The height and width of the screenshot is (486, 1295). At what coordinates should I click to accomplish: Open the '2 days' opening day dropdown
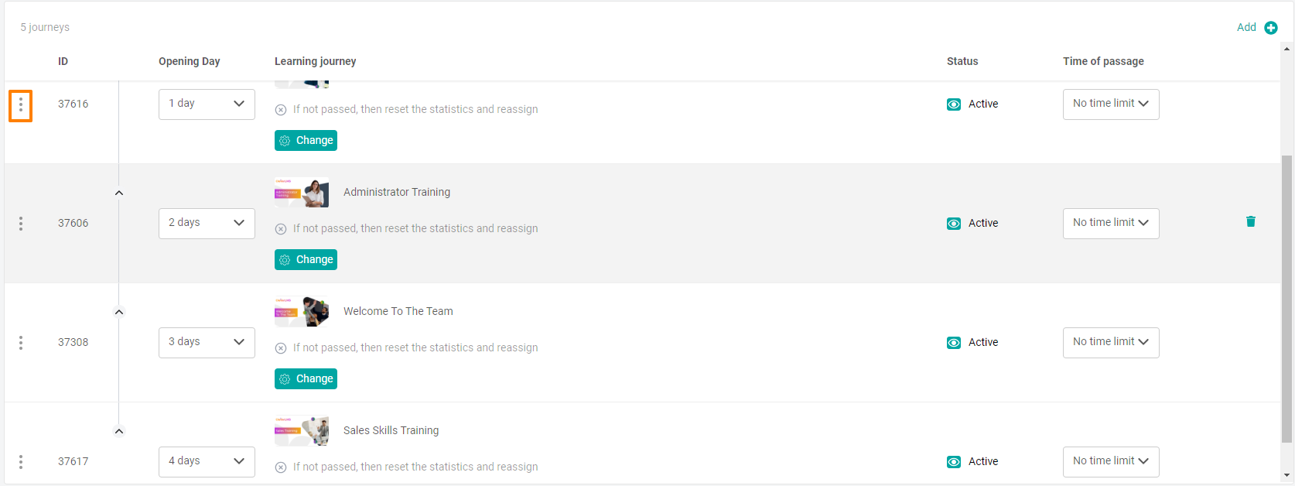coord(207,223)
